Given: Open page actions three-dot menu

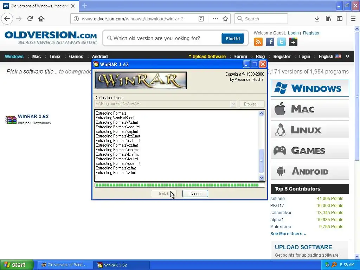Looking at the screenshot, I should (216, 19).
